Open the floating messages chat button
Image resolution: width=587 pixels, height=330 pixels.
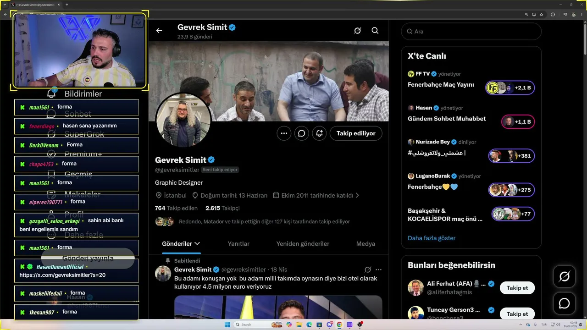click(564, 303)
